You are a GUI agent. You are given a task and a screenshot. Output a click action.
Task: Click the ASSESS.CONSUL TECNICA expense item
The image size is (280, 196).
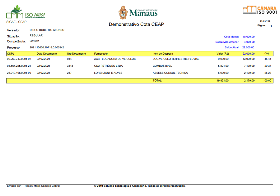170,73
